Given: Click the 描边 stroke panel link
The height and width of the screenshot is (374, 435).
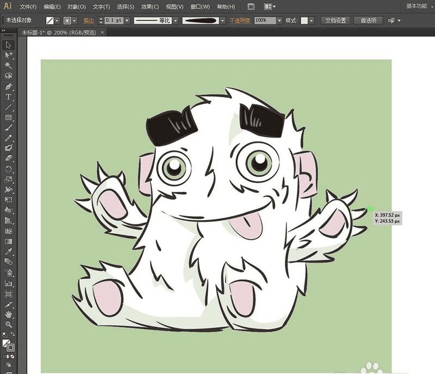Looking at the screenshot, I should pos(89,21).
